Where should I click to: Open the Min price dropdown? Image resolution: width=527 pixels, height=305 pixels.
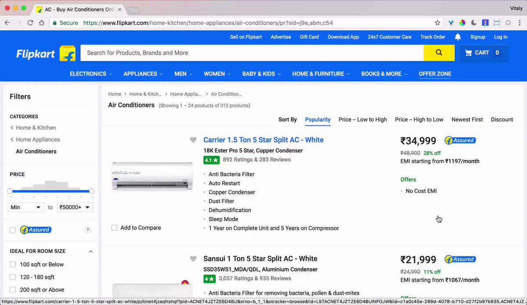tap(26, 207)
